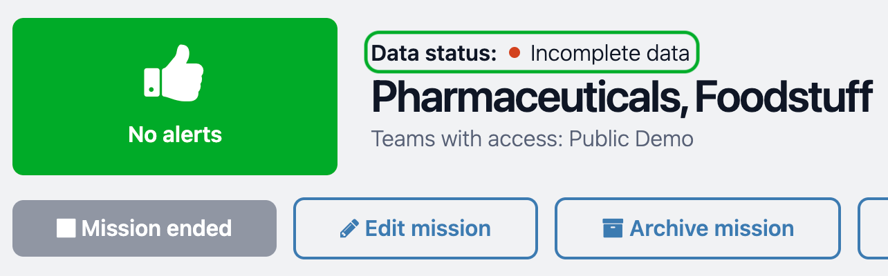Click the "Data status:" bold label
Image resolution: width=888 pixels, height=276 pixels.
[x=434, y=54]
